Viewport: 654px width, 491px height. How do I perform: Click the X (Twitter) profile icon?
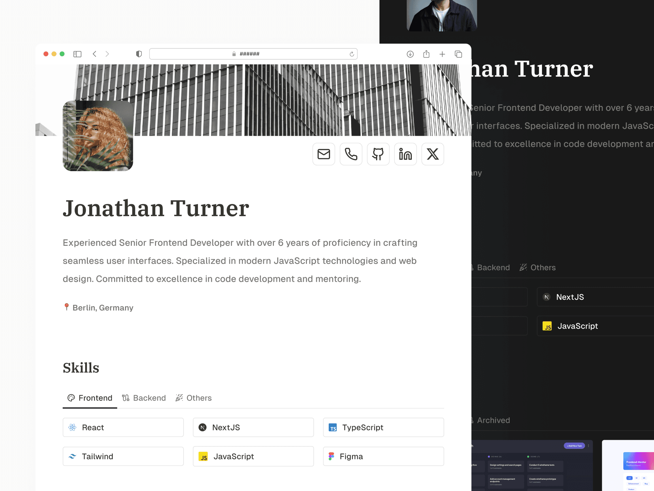(x=433, y=154)
